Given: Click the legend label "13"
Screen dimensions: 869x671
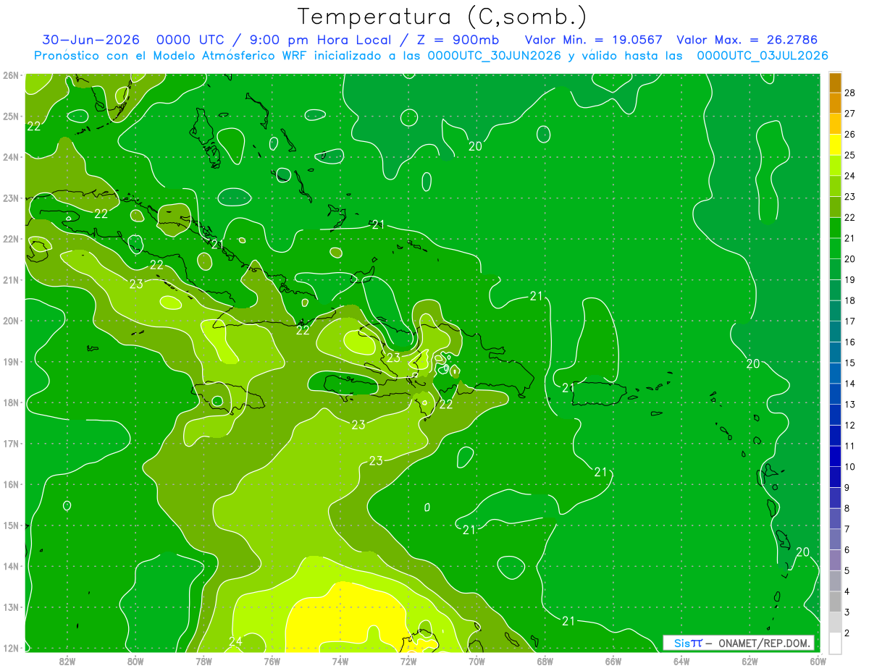Looking at the screenshot, I should coord(850,404).
